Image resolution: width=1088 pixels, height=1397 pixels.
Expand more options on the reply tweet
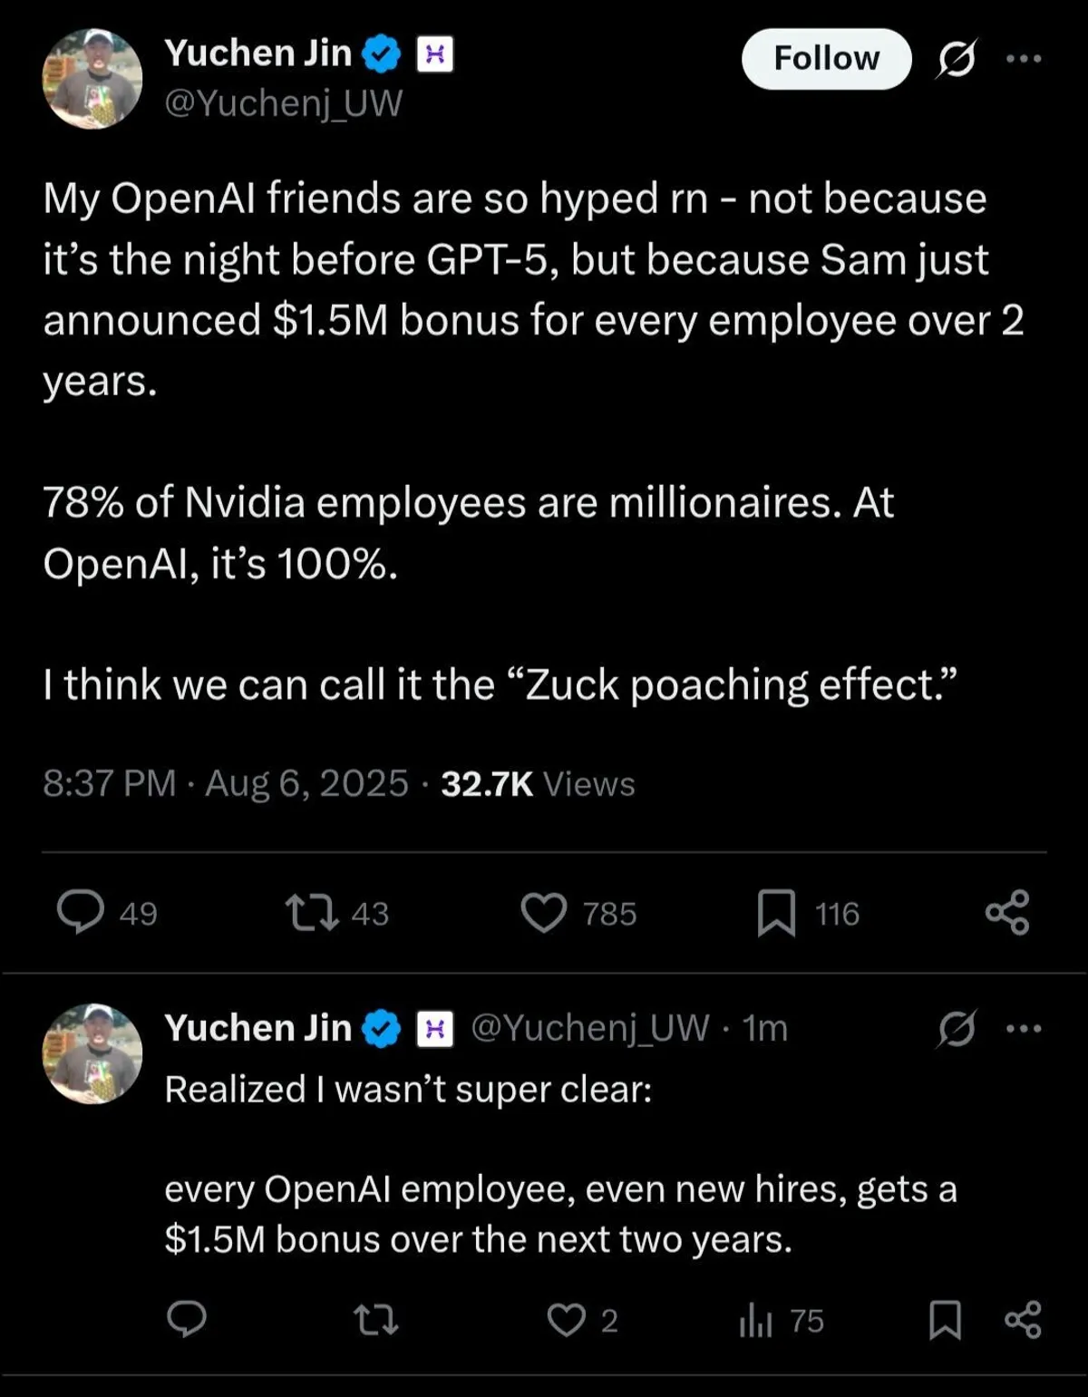[x=1025, y=1029]
